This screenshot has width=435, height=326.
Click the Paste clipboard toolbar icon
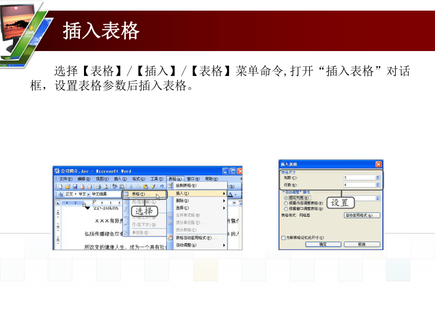(145, 187)
